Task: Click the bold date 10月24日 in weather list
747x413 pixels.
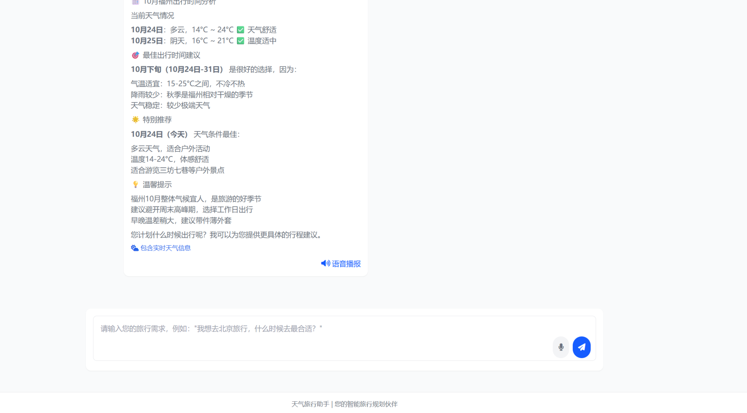Action: point(147,30)
